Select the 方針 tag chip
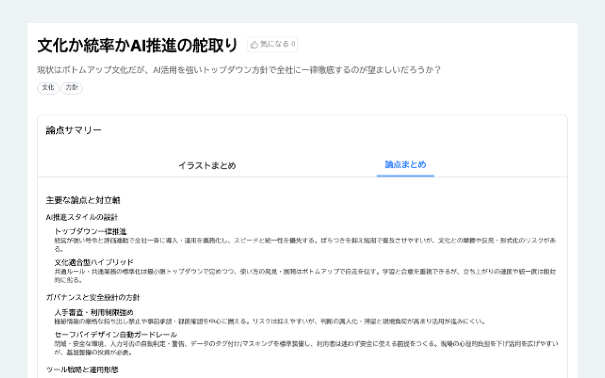Viewport: 605px width, 378px height. pyautogui.click(x=72, y=88)
